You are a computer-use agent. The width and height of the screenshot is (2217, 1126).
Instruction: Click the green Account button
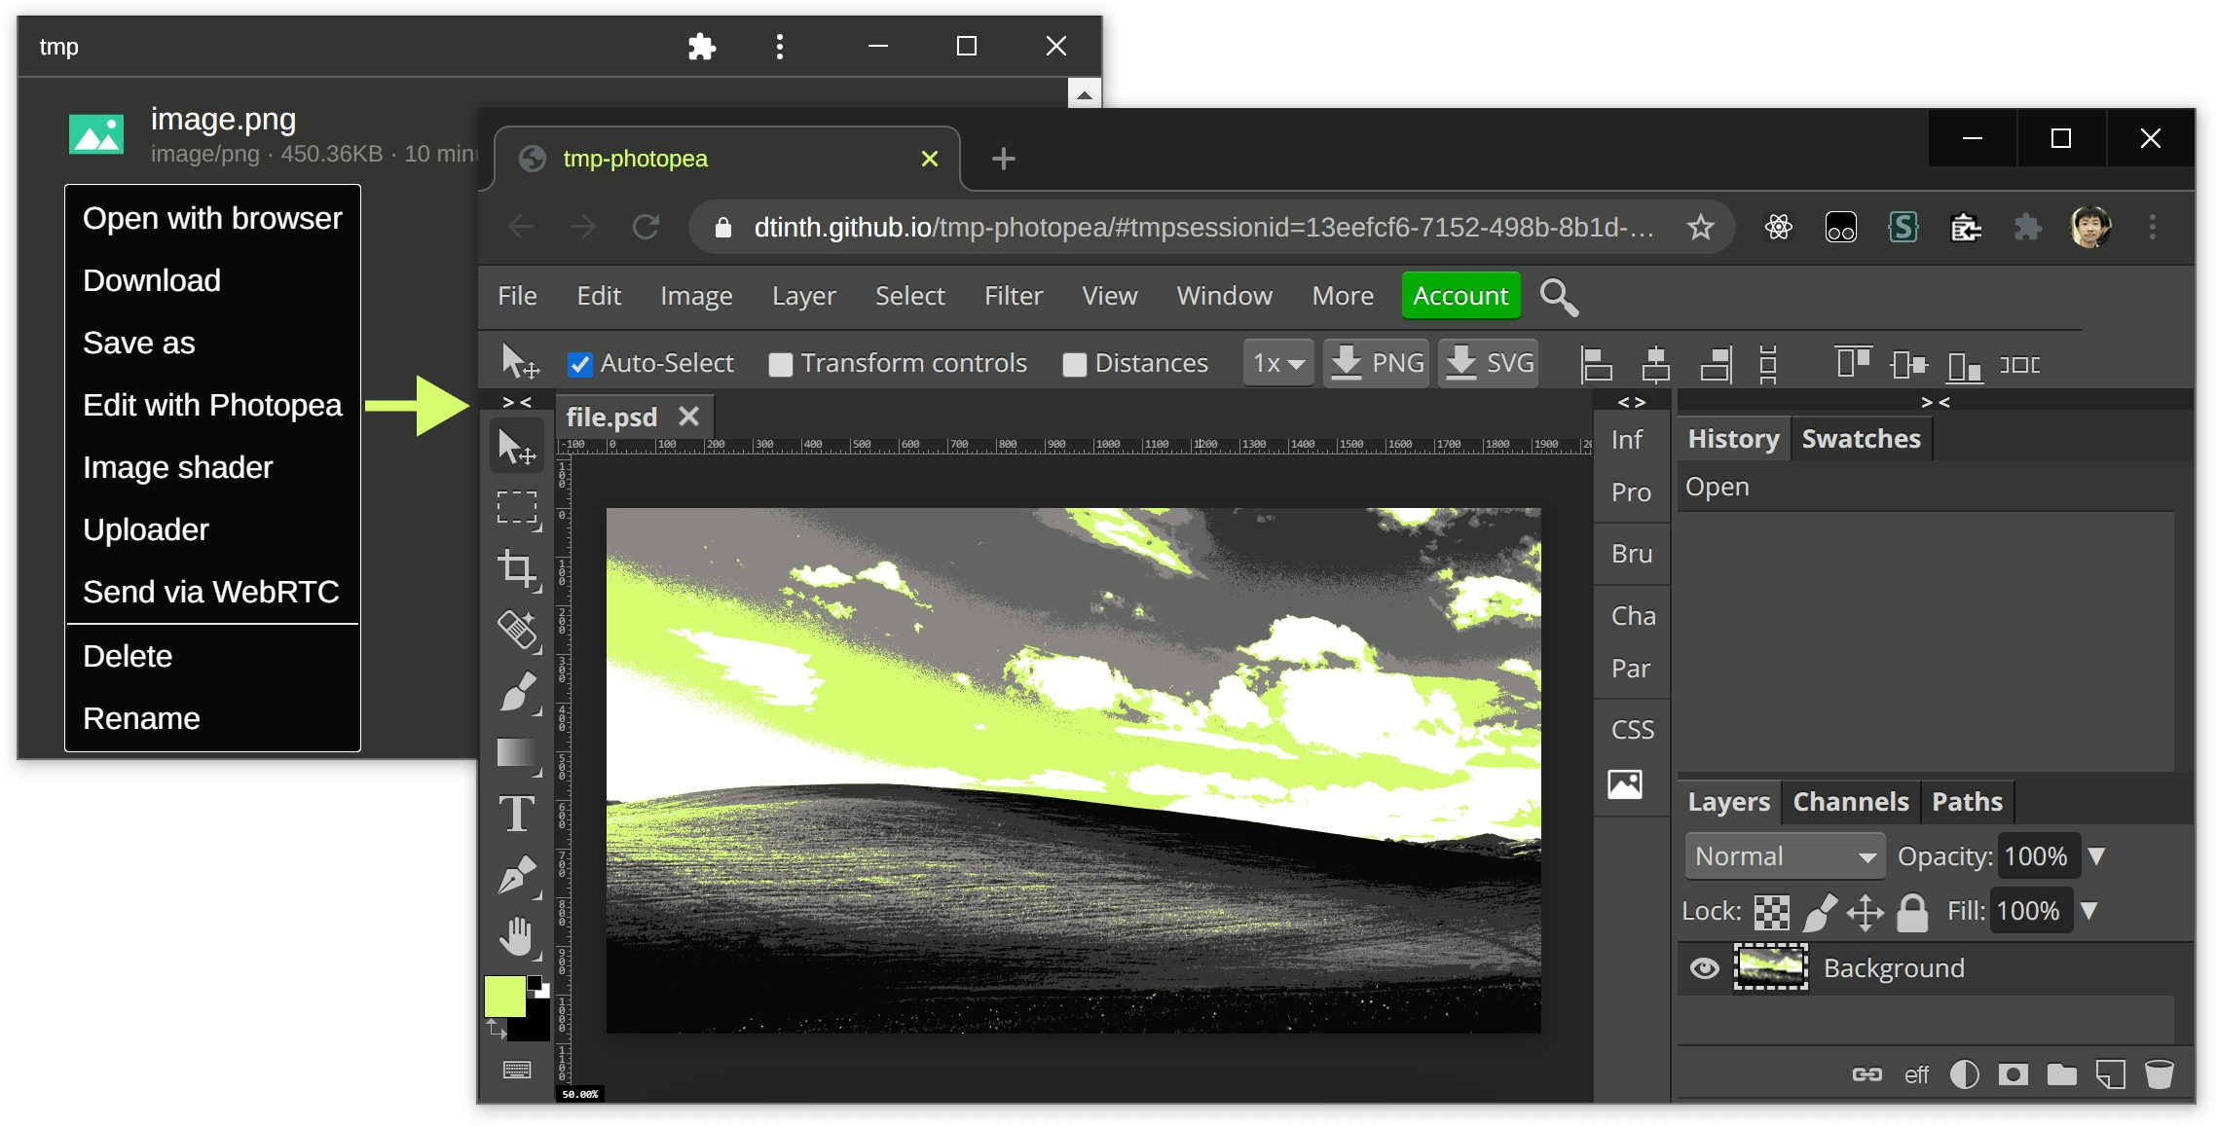click(x=1460, y=296)
